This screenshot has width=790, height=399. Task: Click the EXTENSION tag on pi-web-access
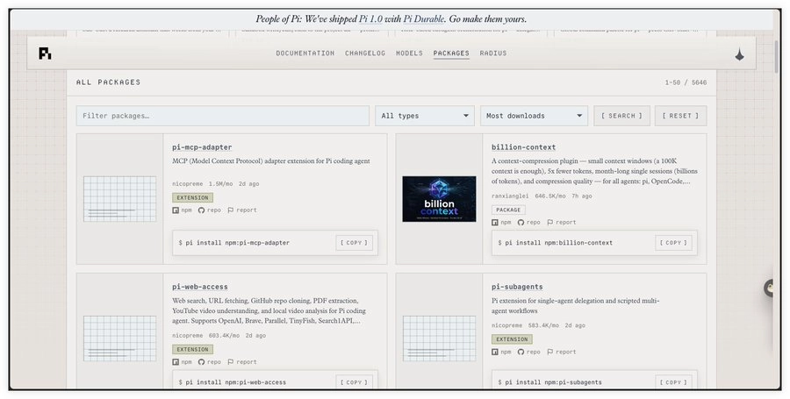tap(192, 349)
